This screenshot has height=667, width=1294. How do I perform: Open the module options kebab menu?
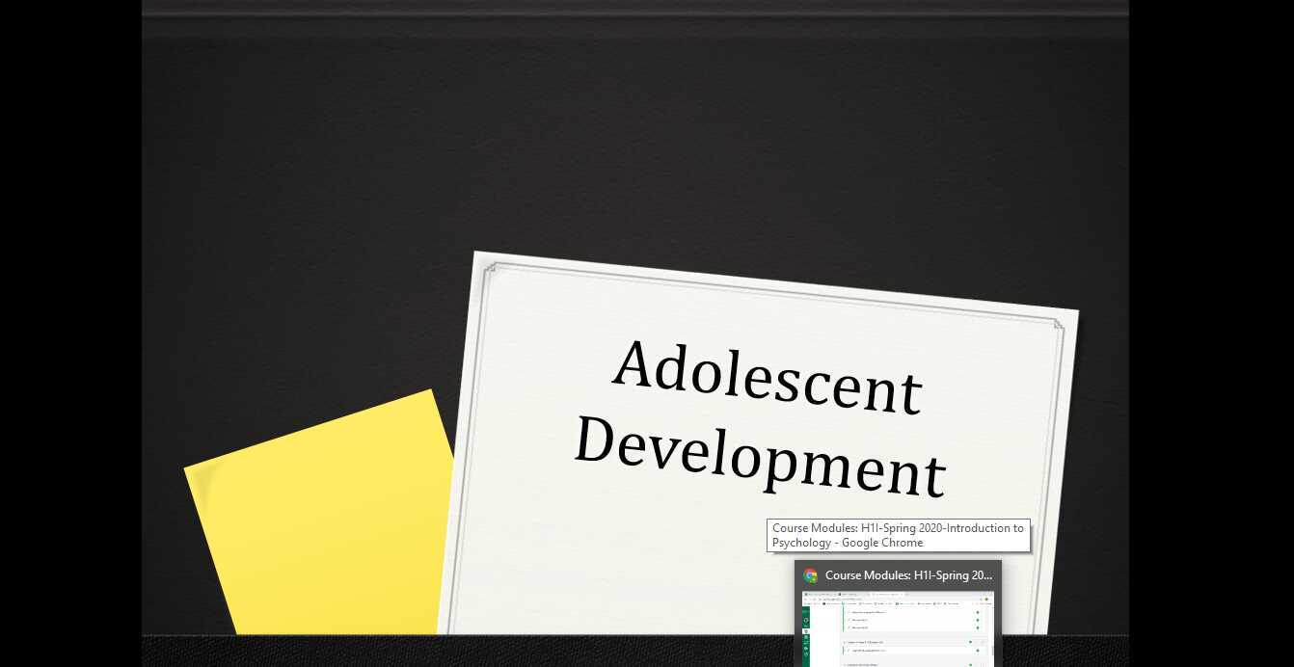click(983, 642)
